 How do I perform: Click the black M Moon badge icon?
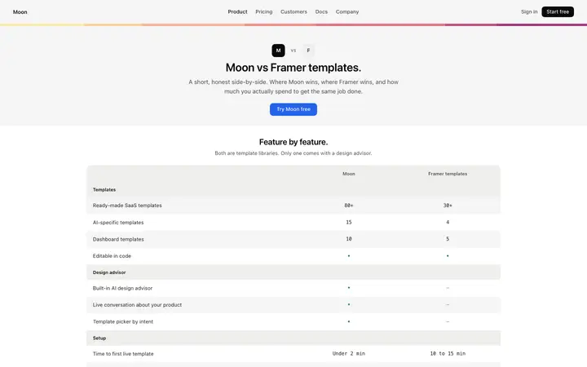point(278,51)
